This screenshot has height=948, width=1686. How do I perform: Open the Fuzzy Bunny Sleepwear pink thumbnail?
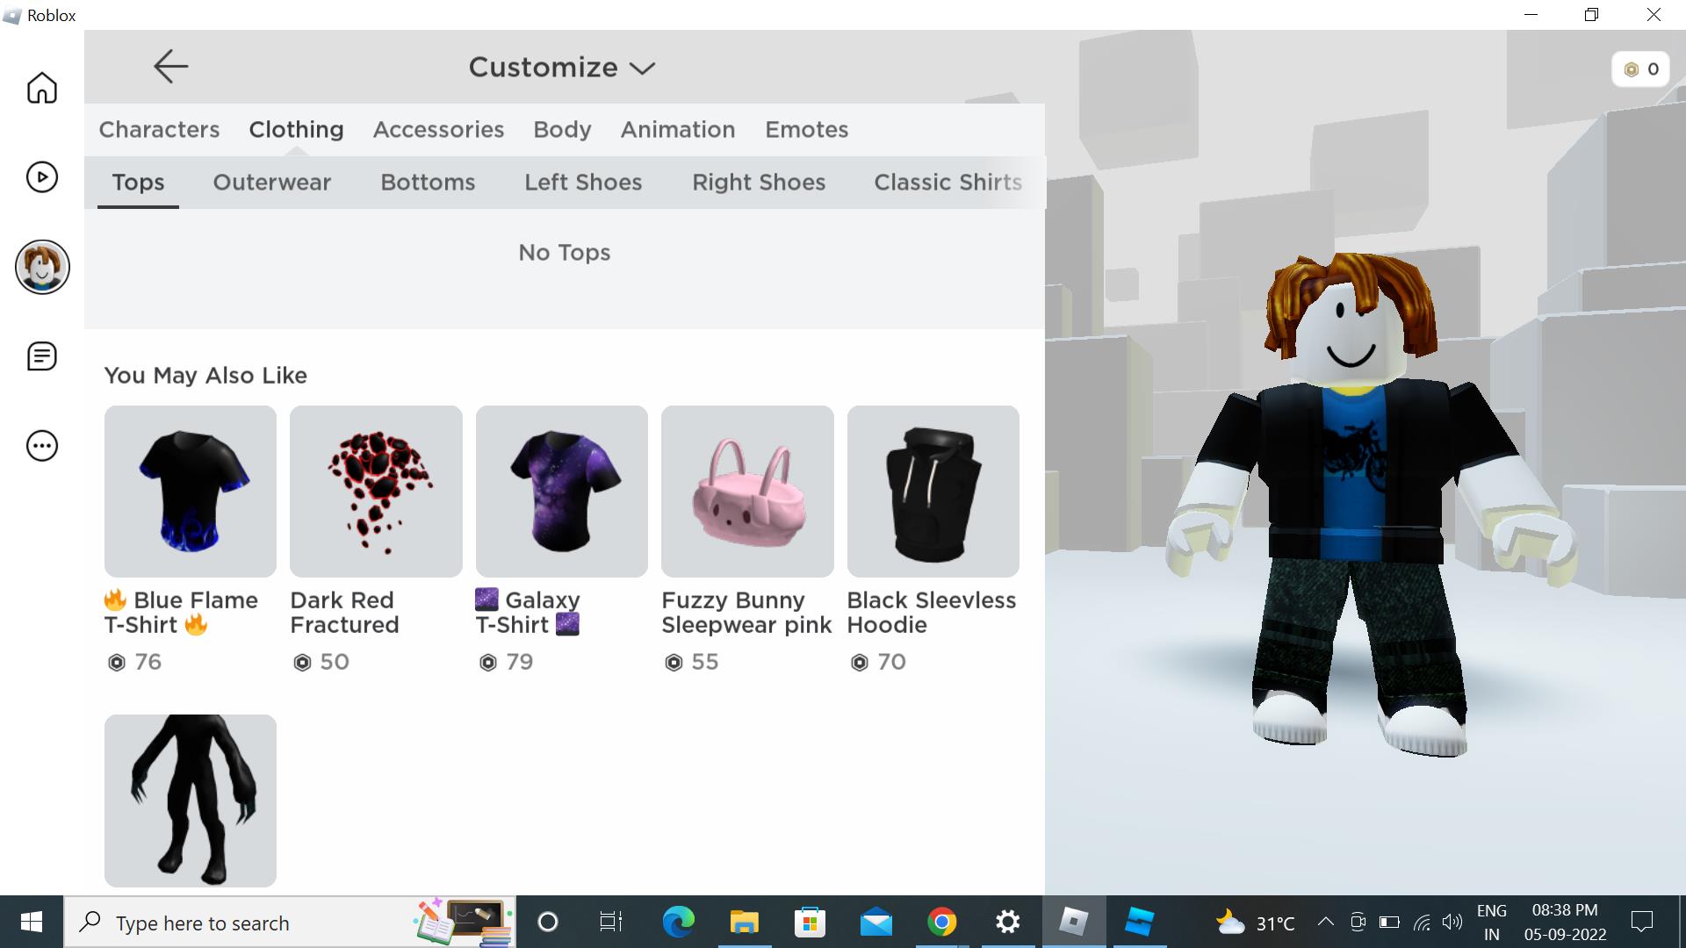747,492
